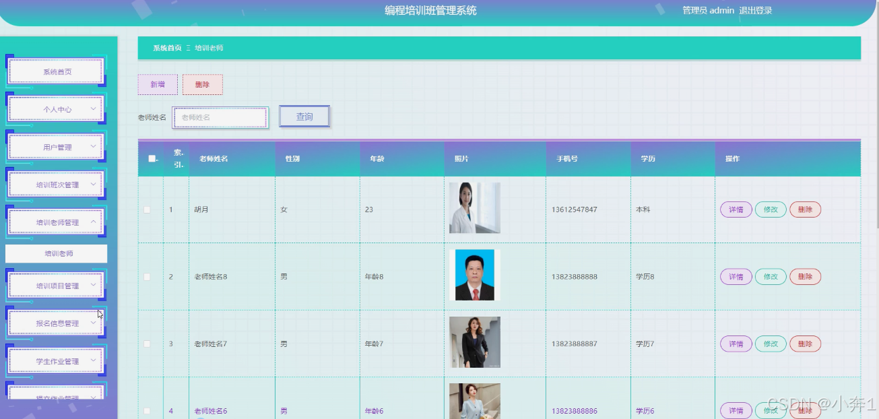The height and width of the screenshot is (419, 879).
Task: Go to 系统首页 breadcrumb link
Action: point(167,48)
